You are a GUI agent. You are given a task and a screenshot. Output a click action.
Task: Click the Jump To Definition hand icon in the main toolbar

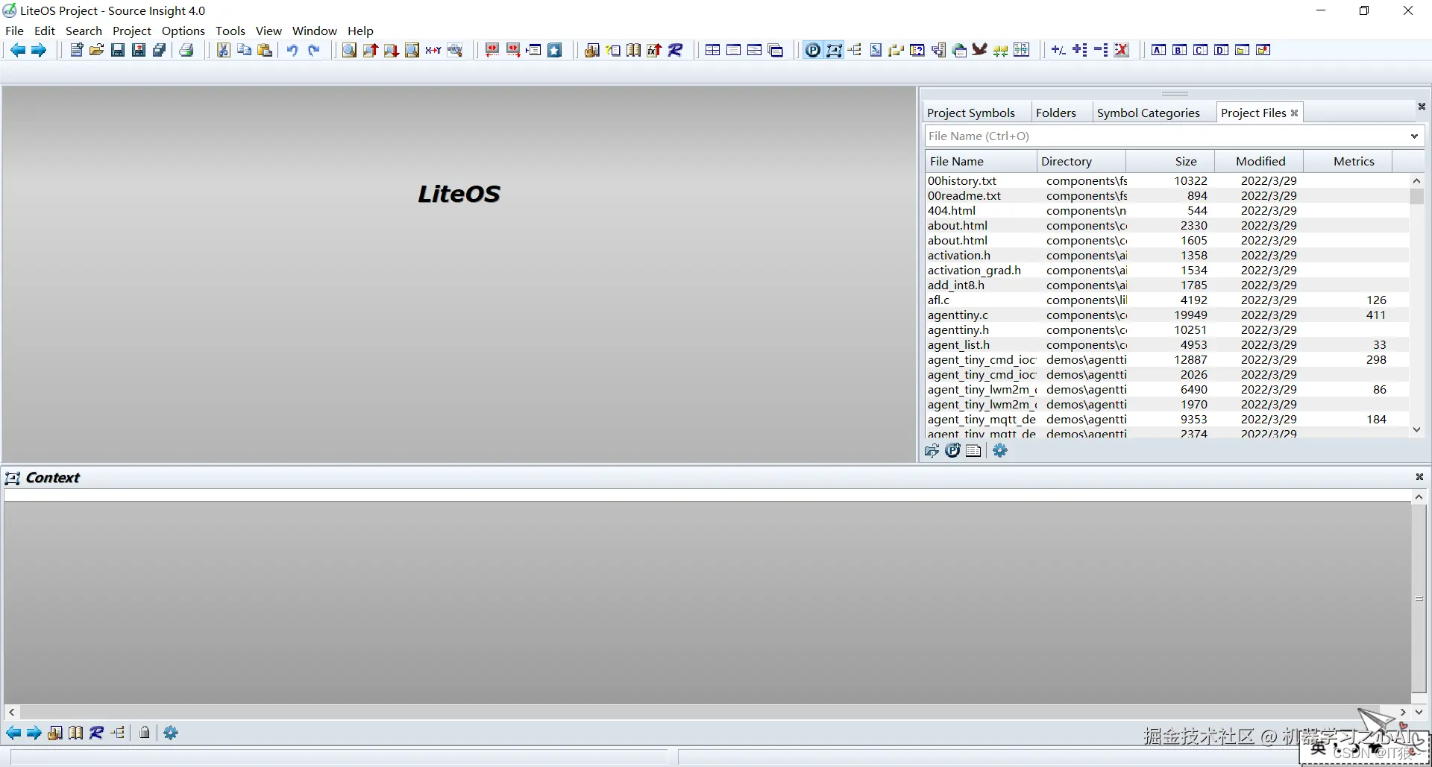coord(591,50)
